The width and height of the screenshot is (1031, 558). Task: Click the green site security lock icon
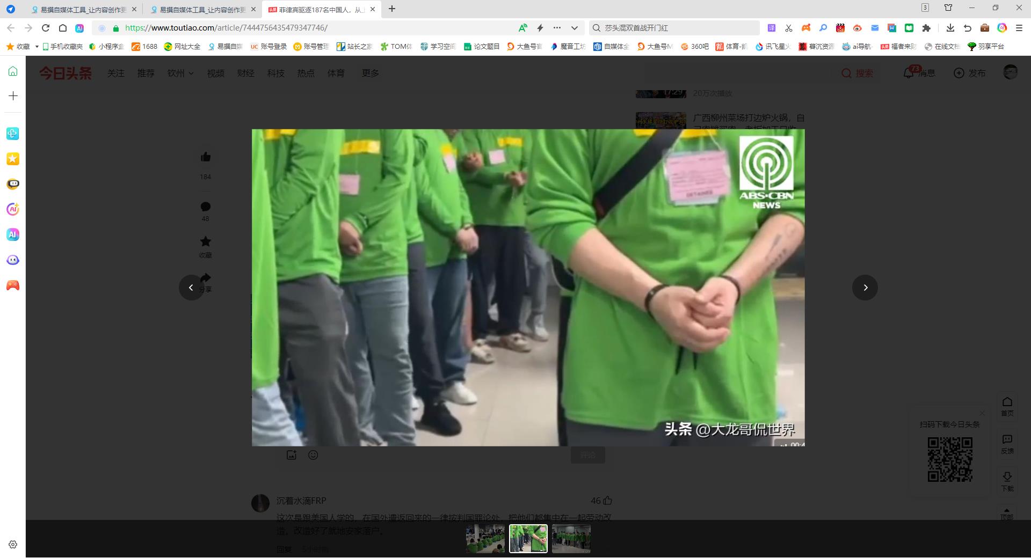(x=116, y=28)
